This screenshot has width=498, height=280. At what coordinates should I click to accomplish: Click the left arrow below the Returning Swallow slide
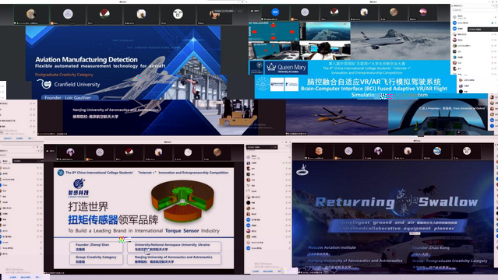pos(302,270)
